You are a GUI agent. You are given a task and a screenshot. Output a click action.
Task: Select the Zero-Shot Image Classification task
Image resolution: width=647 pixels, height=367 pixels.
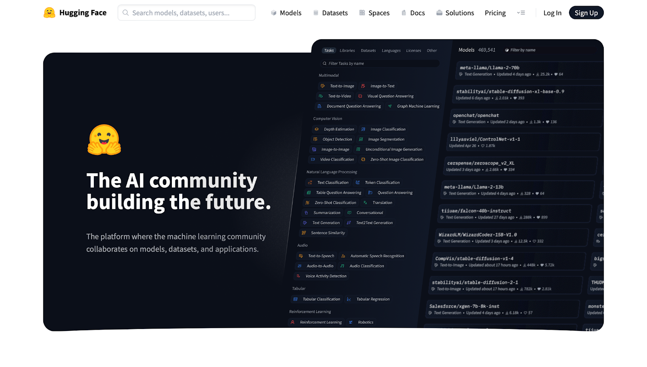click(392, 159)
